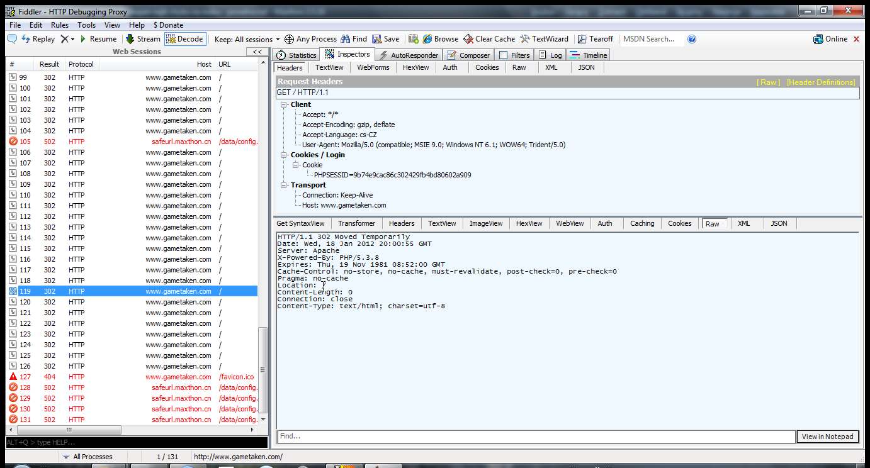Click the Replay toolbar icon
This screenshot has width=870, height=468.
(26, 39)
